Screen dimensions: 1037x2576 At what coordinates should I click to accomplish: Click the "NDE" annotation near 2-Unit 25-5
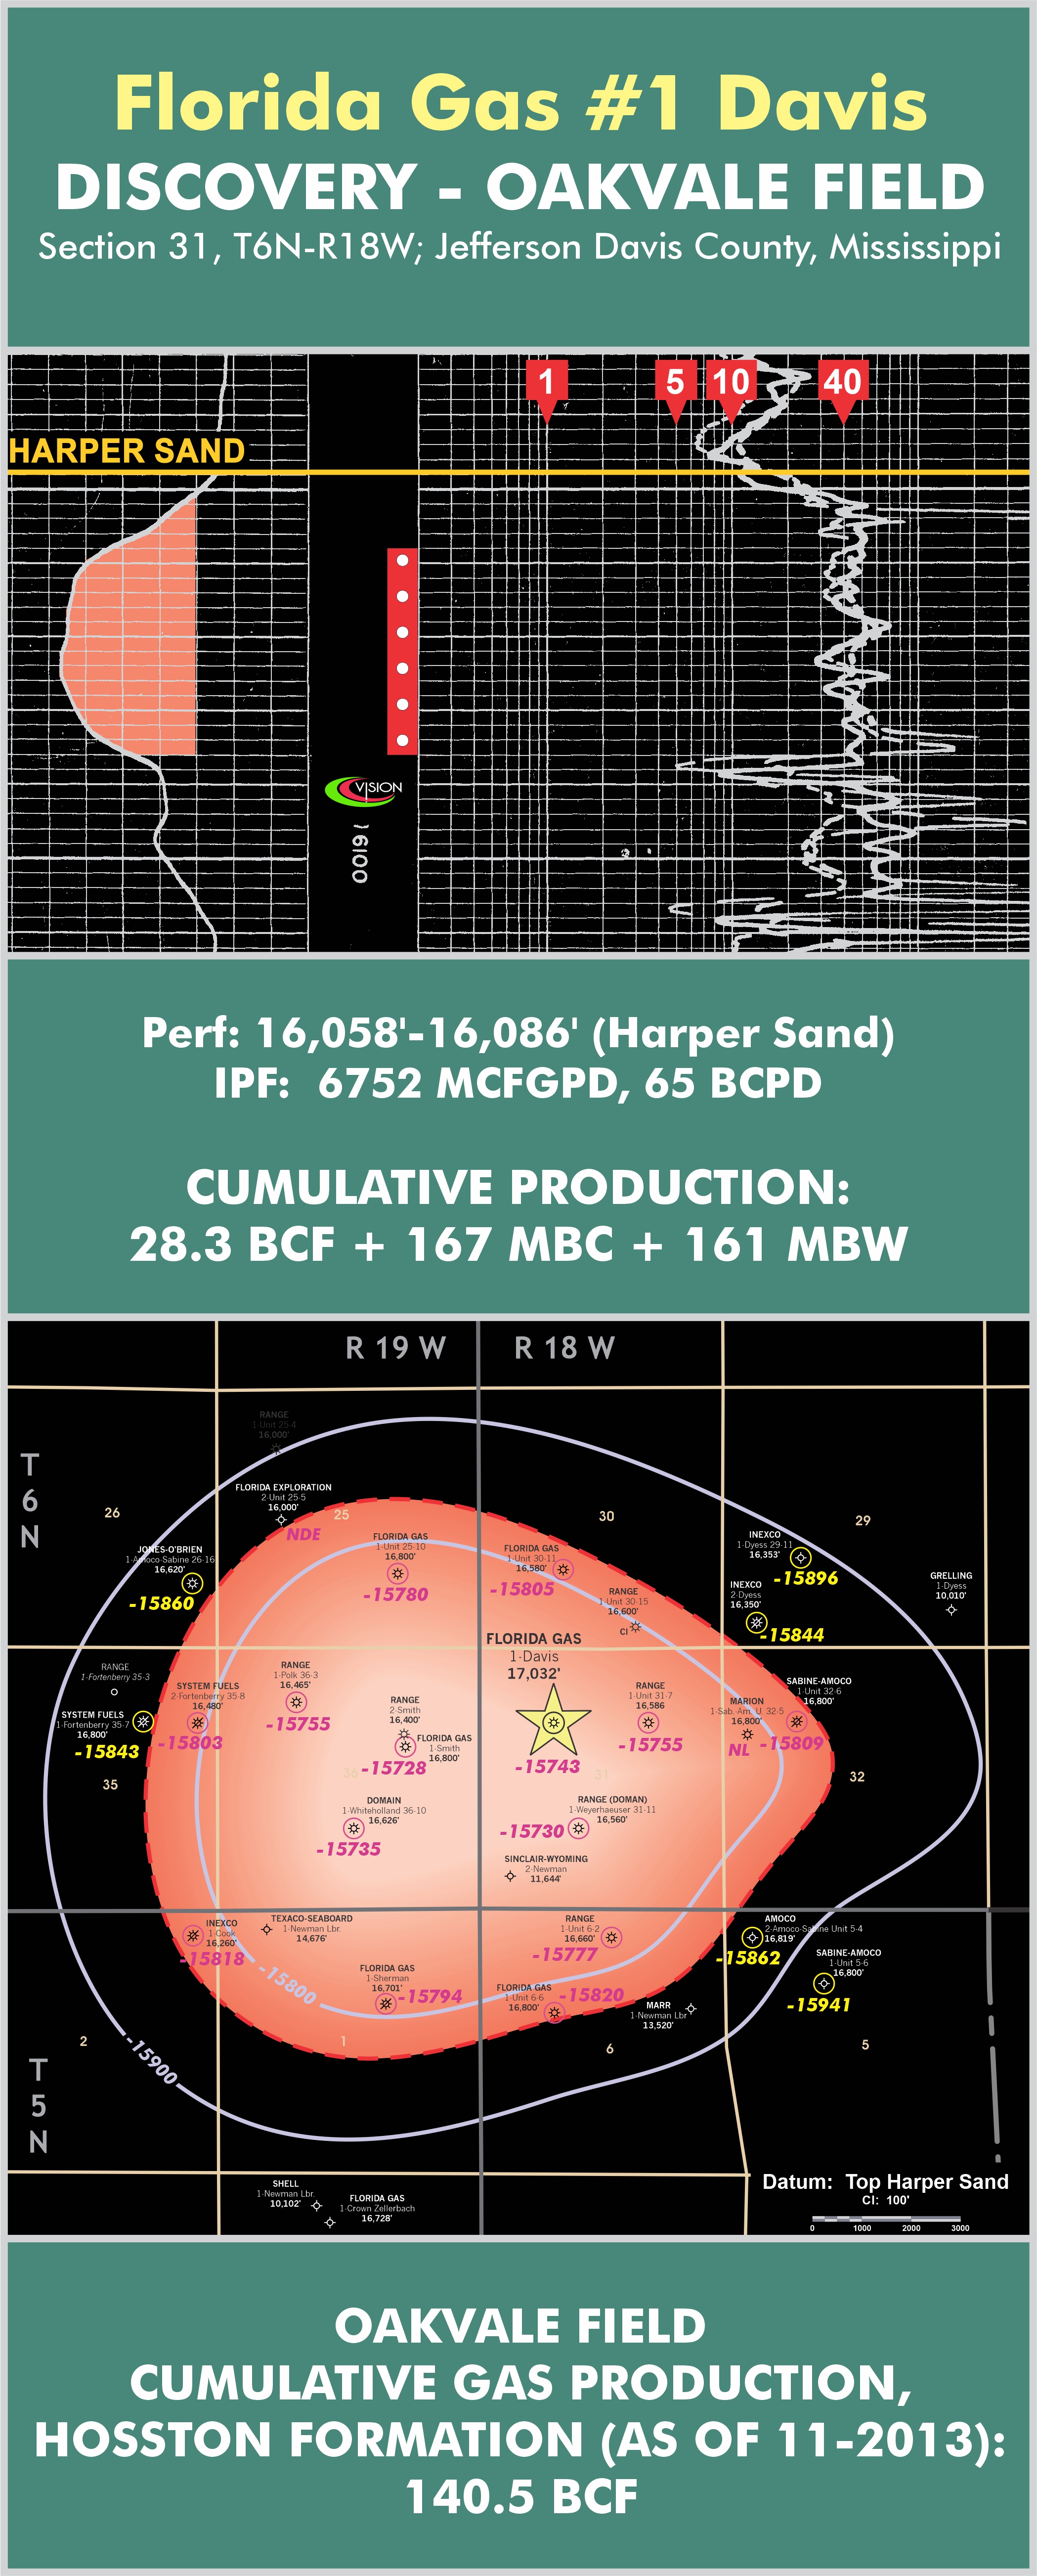(x=303, y=1534)
